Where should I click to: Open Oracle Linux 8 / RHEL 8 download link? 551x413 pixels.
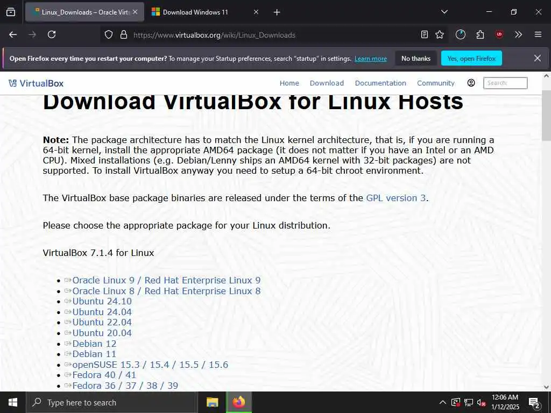(166, 291)
